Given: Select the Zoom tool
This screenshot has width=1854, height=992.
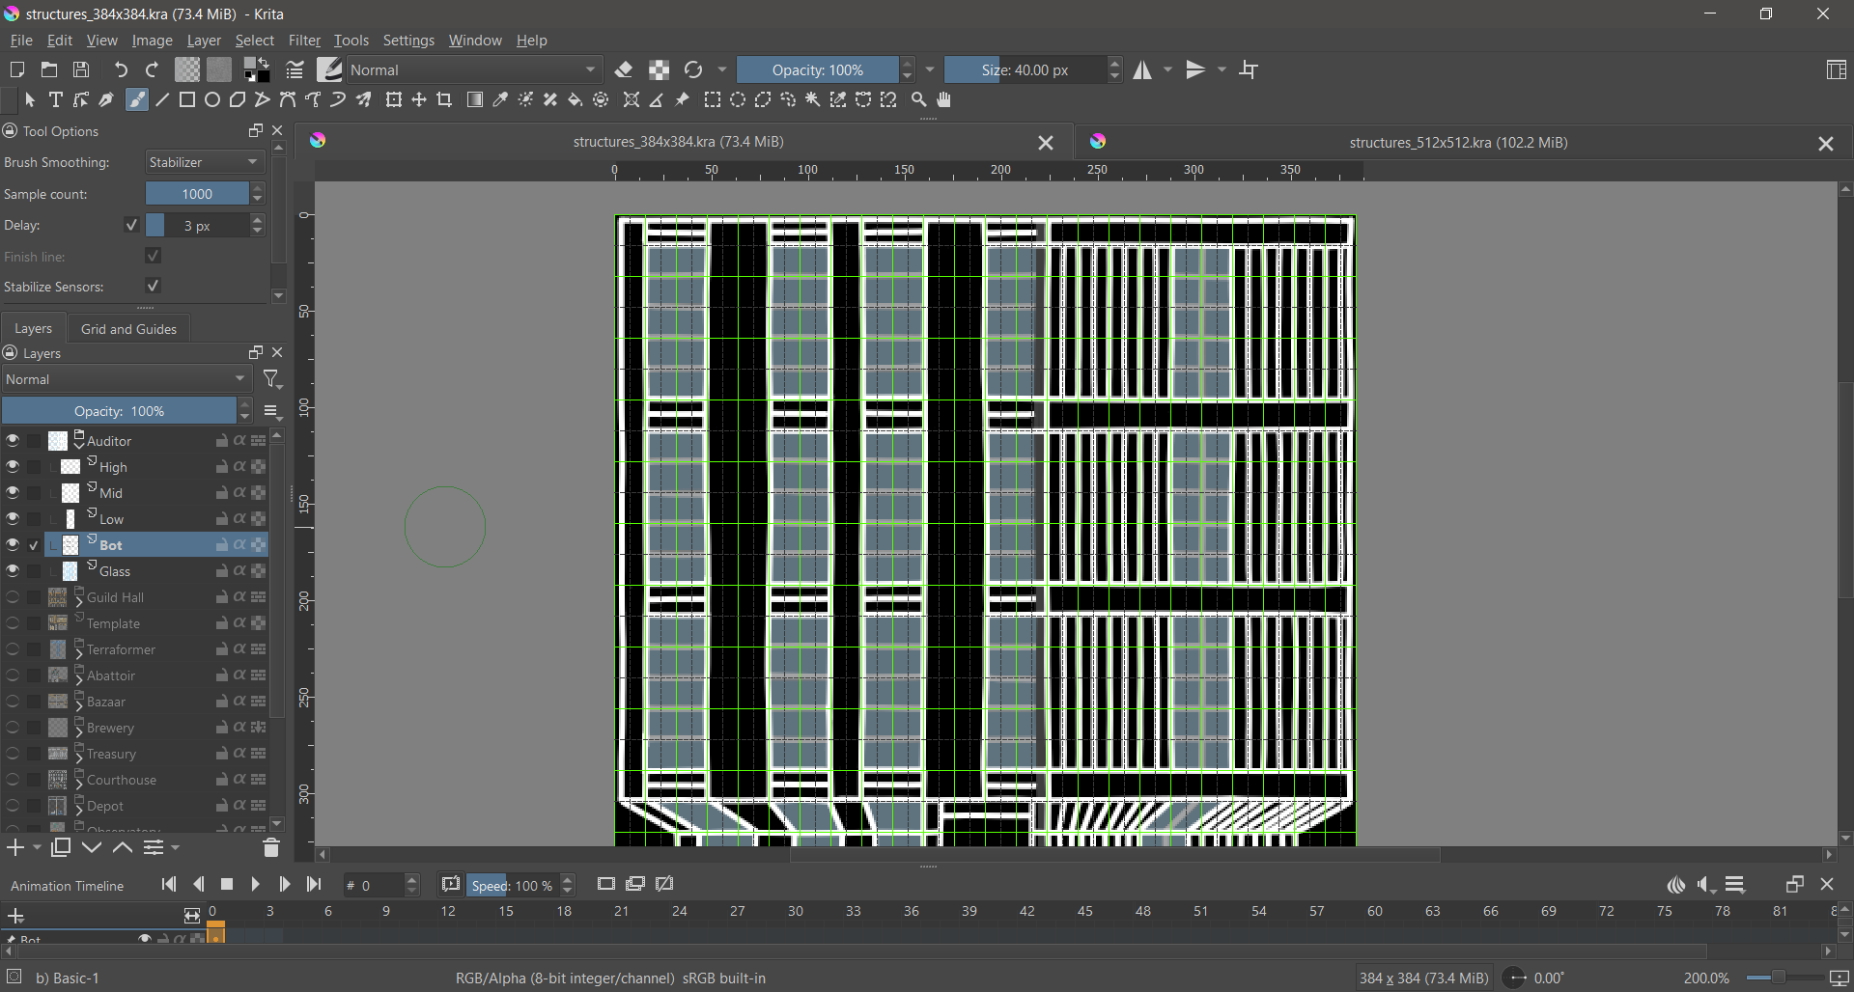Looking at the screenshot, I should [919, 100].
